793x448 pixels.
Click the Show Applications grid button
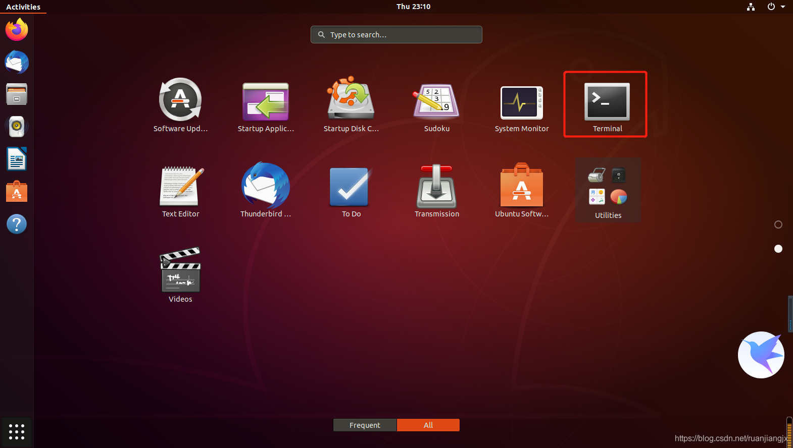(x=17, y=432)
